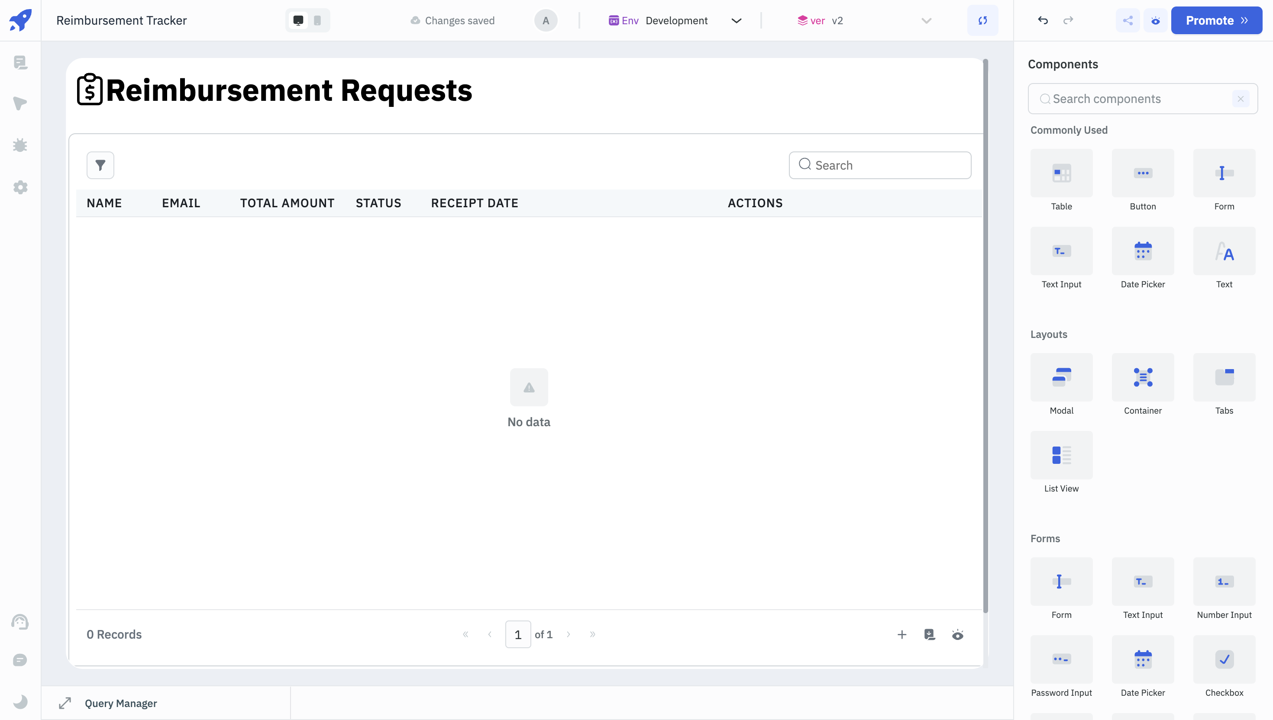Viewport: 1273px width, 720px height.
Task: Click the preview eye button near Promote
Action: [1155, 20]
